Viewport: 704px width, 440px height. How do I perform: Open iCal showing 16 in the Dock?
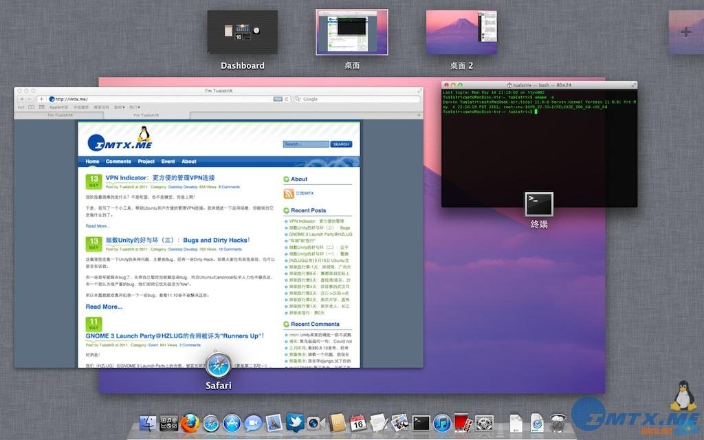(357, 423)
